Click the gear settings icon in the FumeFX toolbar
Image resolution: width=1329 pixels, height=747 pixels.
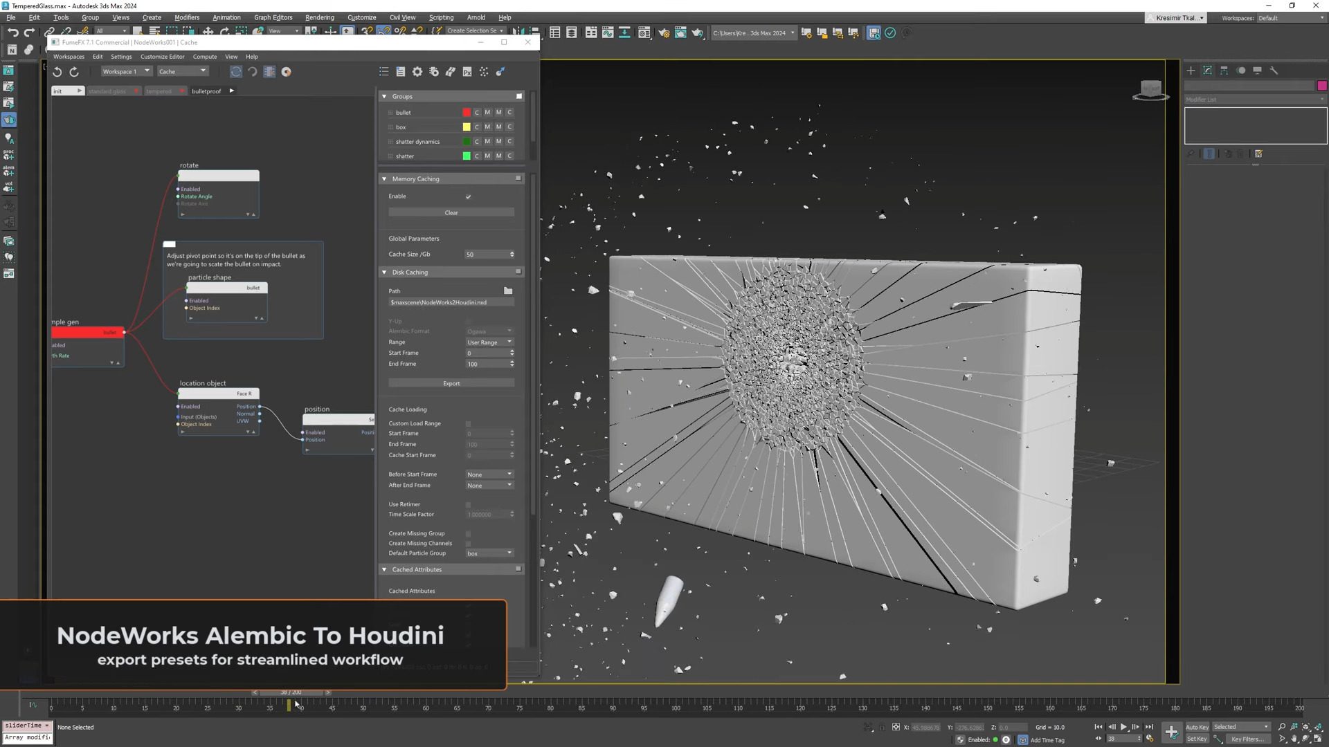pos(417,71)
